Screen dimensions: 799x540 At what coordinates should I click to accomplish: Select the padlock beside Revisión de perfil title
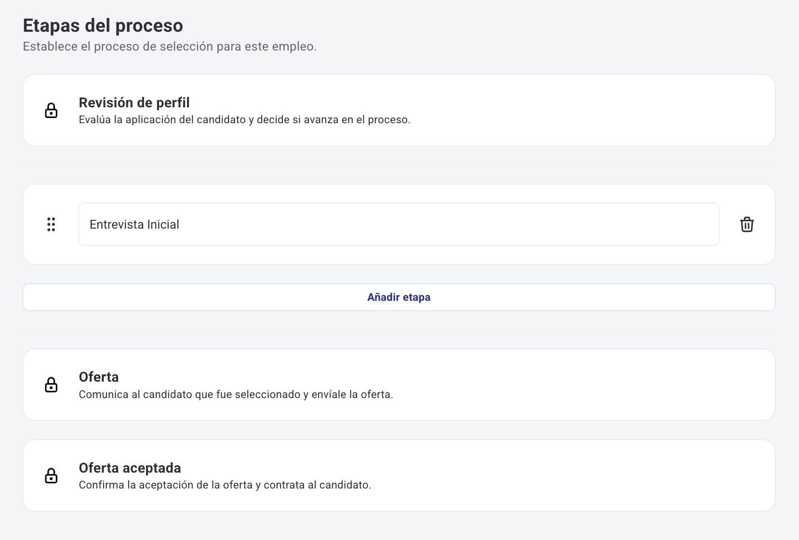[51, 110]
